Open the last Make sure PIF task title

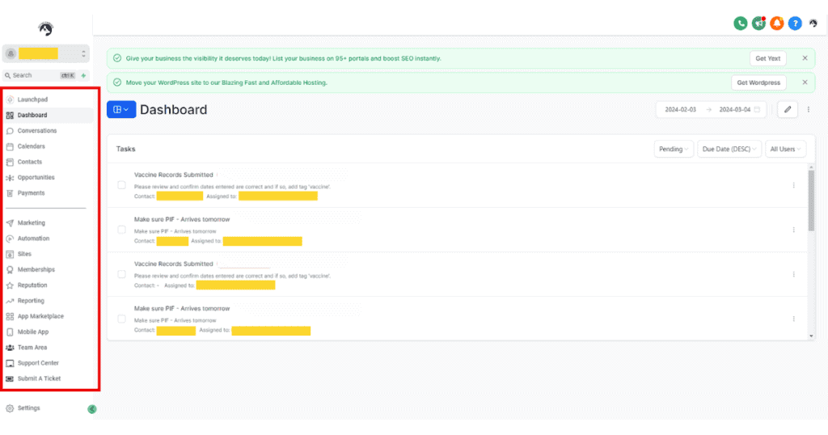pos(182,308)
